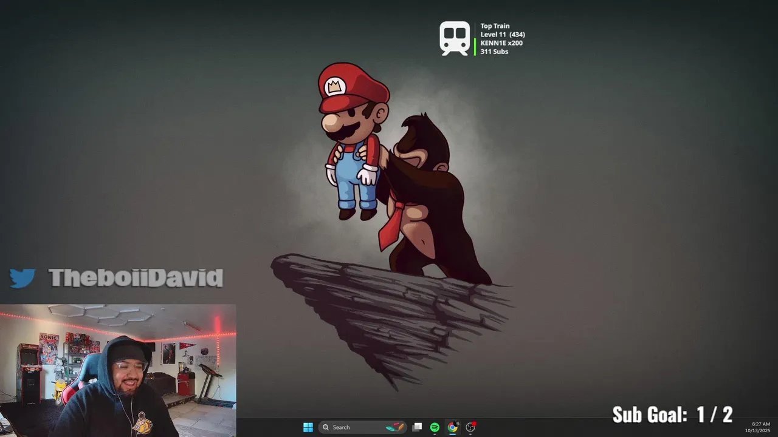Open OBS Studio from the taskbar
Screen dimensions: 778x437
click(470, 427)
